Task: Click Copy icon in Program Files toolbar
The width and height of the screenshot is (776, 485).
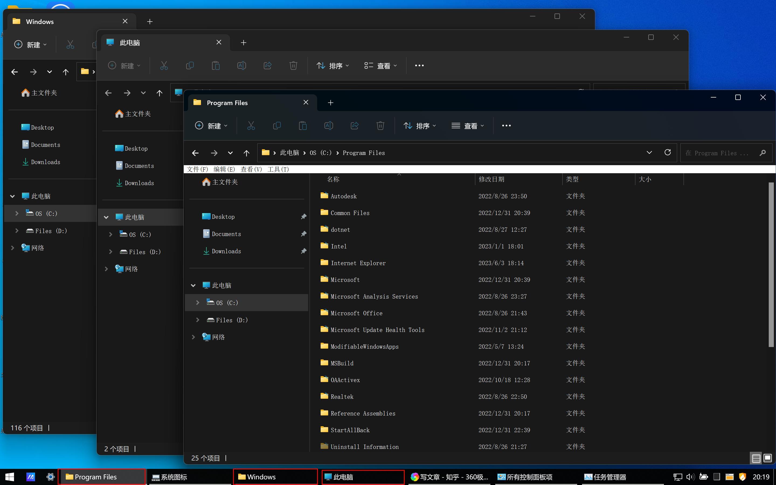Action: (277, 126)
